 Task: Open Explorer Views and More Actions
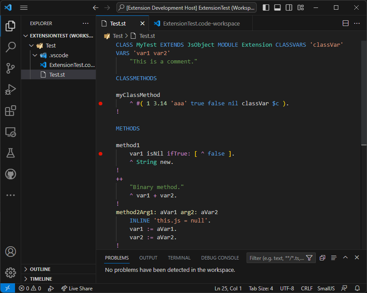tap(86, 23)
